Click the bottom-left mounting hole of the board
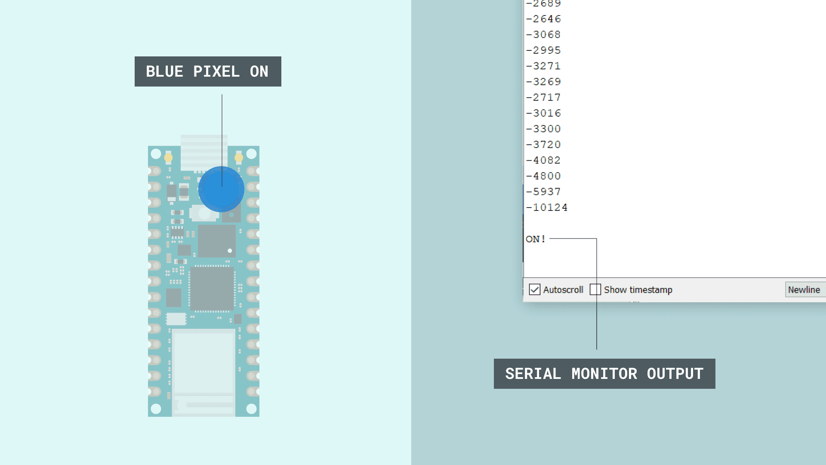Viewport: 826px width, 465px height. 156,408
